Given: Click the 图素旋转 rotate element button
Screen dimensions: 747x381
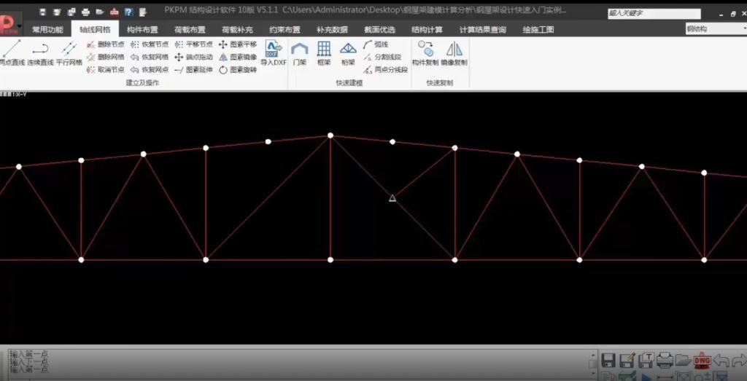Looking at the screenshot, I should point(237,70).
